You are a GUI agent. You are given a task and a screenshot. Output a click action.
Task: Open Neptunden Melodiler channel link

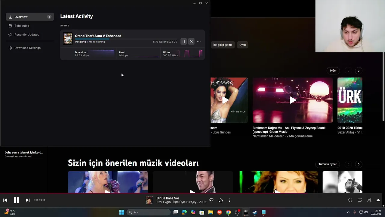(x=268, y=136)
